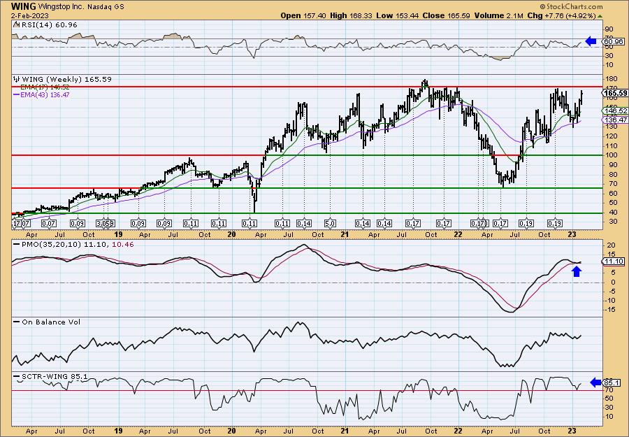
Task: Click the WING (Weekly) 165.59 legend
Action: tap(66, 80)
